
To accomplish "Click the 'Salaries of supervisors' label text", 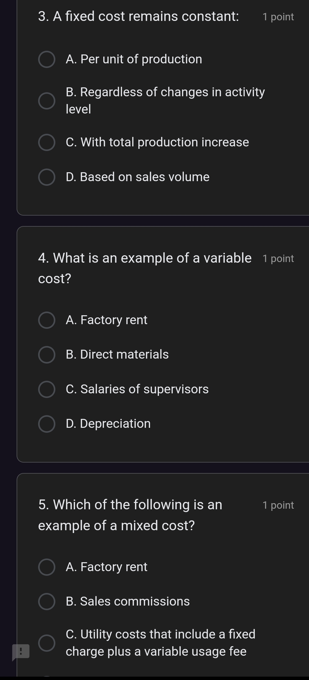I will tap(137, 389).
